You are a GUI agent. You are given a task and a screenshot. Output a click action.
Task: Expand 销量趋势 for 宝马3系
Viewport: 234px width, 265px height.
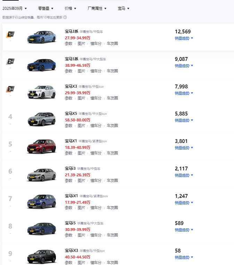(x=184, y=38)
